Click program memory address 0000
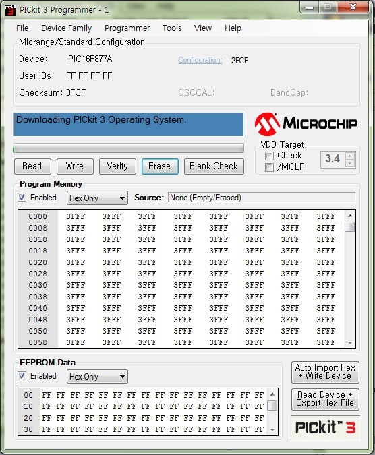This screenshot has height=455, width=375. [38, 216]
